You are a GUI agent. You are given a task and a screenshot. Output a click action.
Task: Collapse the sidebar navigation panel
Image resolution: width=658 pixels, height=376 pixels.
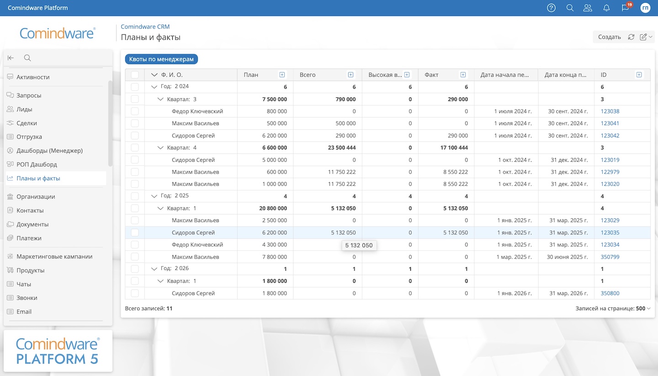point(11,58)
